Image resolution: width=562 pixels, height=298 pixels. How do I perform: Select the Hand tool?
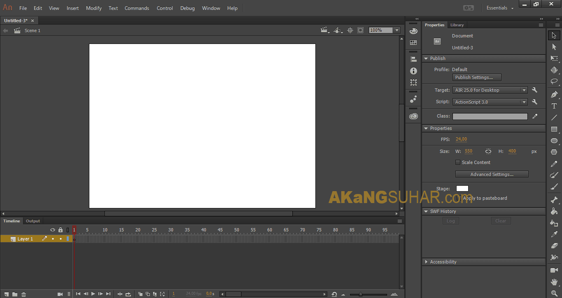[554, 282]
